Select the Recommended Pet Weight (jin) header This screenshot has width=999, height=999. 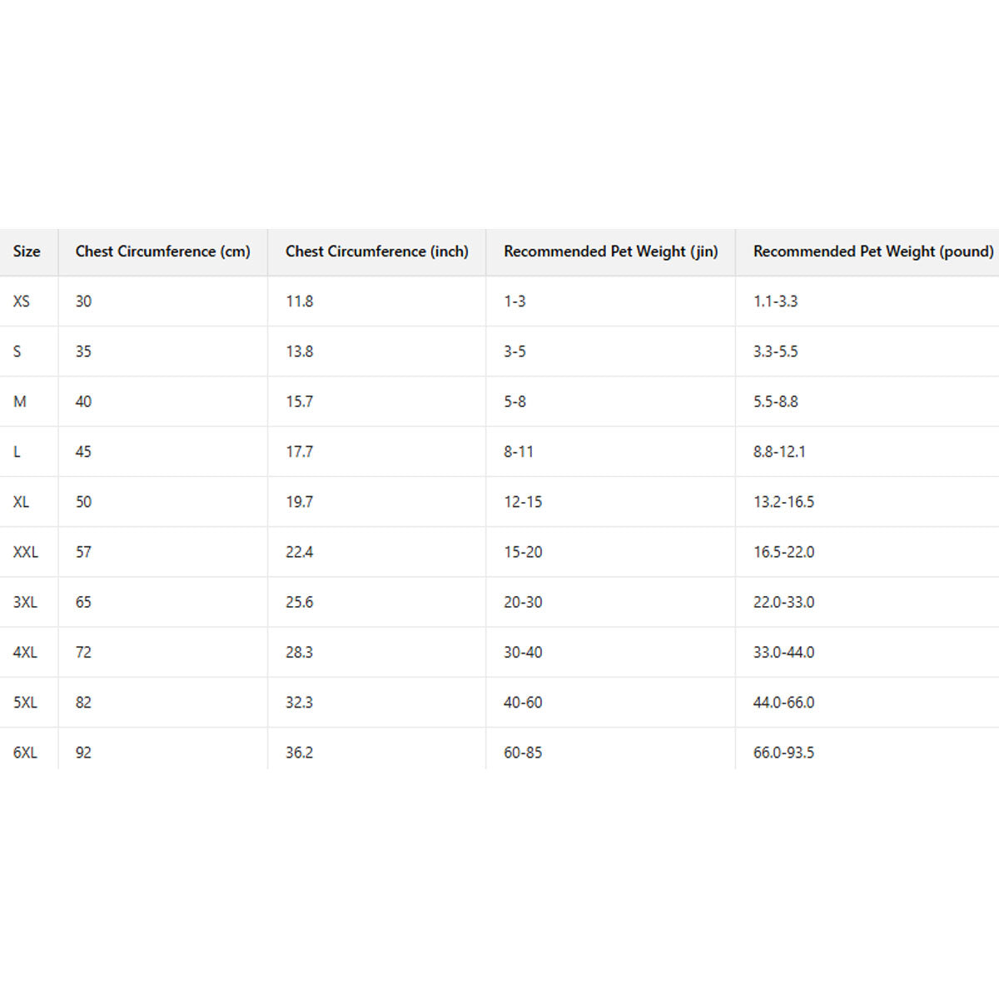[x=610, y=251]
